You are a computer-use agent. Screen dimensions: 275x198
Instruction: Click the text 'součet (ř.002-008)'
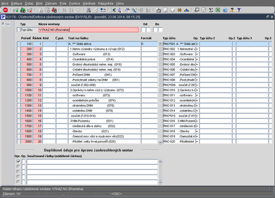[83, 85]
